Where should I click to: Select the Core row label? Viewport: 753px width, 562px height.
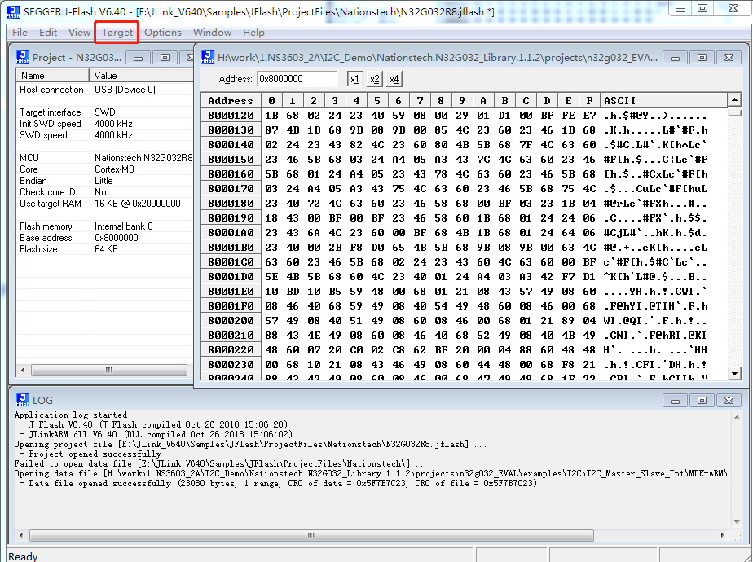(x=29, y=169)
